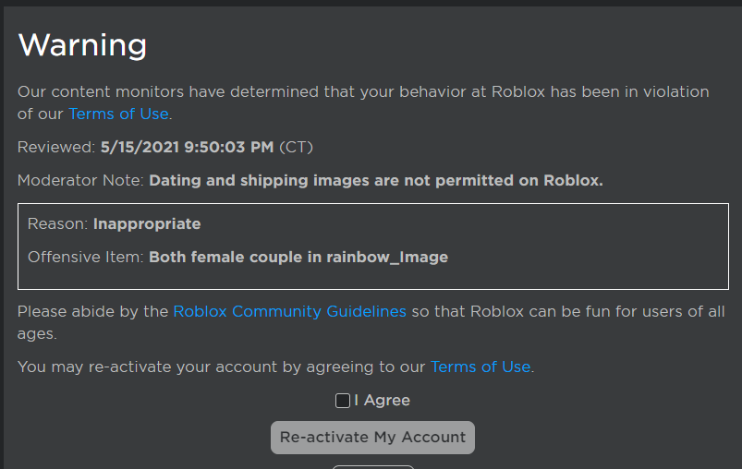Image resolution: width=742 pixels, height=469 pixels.
Task: Click the Warning heading
Action: click(x=82, y=44)
